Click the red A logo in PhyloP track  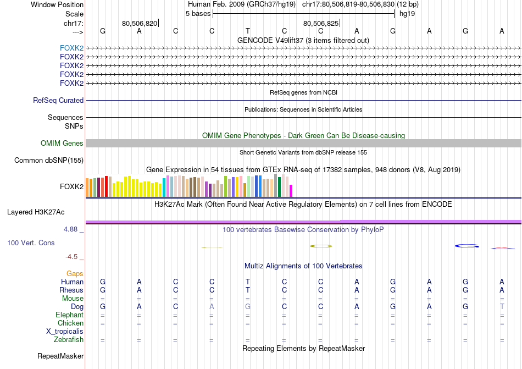503,248
